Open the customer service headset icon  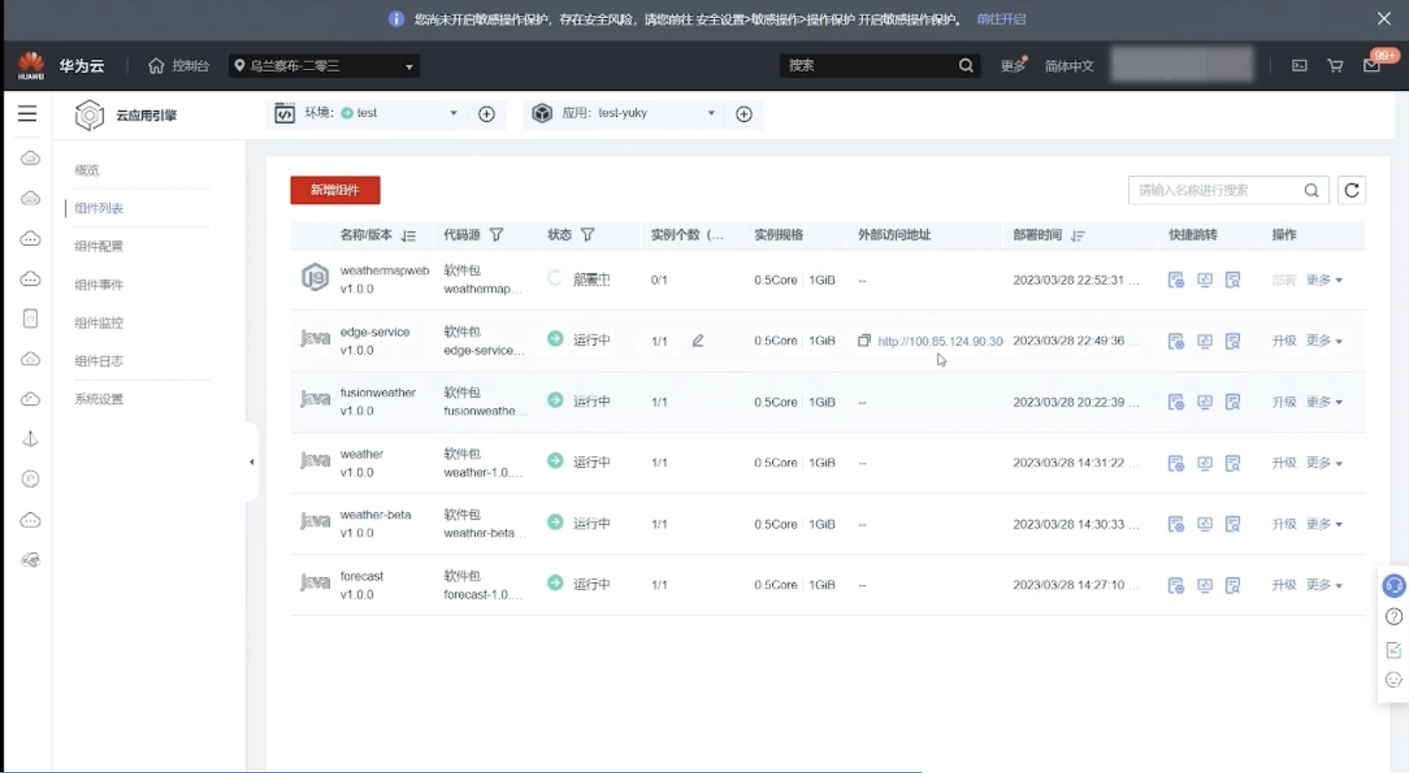[1393, 586]
